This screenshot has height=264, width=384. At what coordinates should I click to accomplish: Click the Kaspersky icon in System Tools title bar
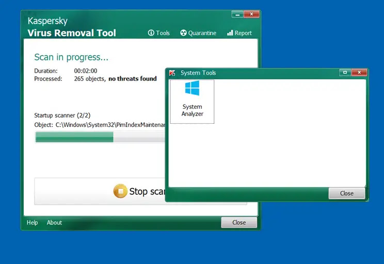(172, 73)
